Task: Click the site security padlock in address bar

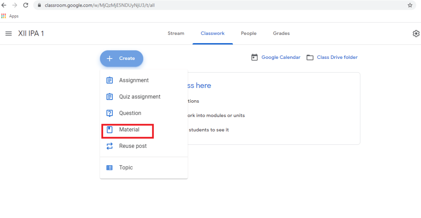Action: tap(39, 5)
